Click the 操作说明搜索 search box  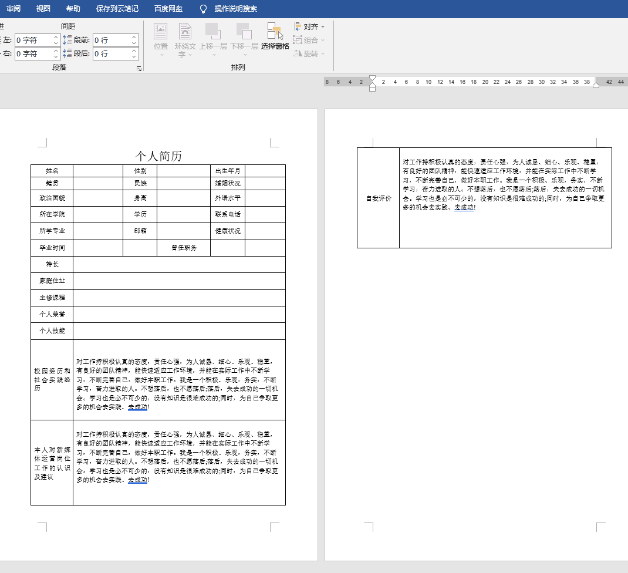click(x=236, y=8)
